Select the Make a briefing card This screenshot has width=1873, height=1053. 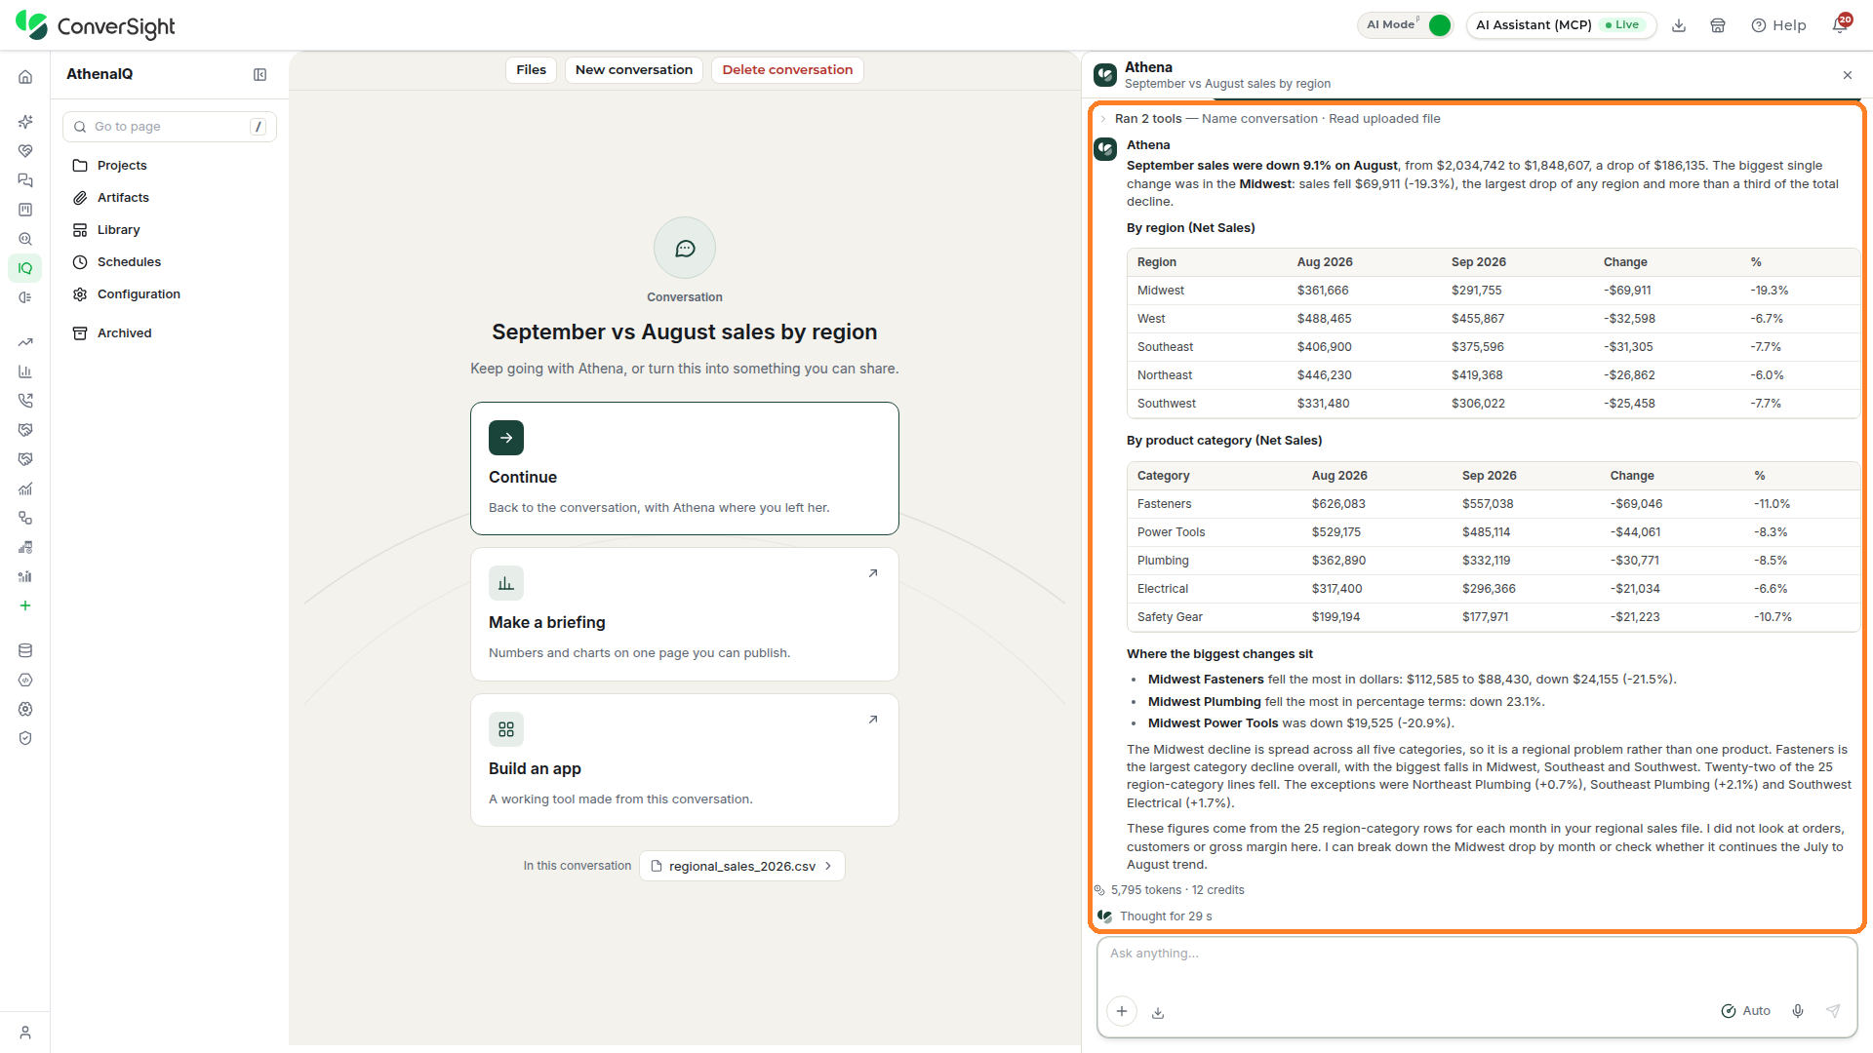click(x=684, y=614)
